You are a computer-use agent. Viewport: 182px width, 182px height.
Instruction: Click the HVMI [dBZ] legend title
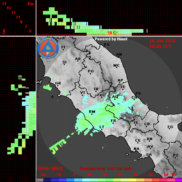pyautogui.click(x=50, y=169)
